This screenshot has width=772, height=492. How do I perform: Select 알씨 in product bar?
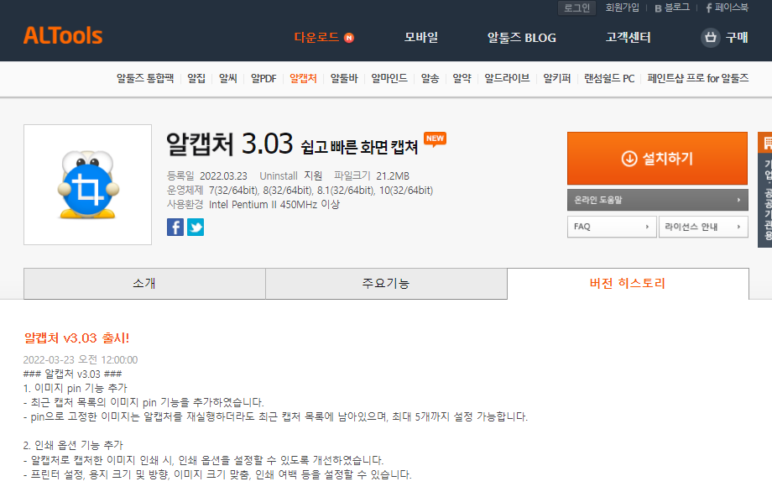click(x=228, y=78)
